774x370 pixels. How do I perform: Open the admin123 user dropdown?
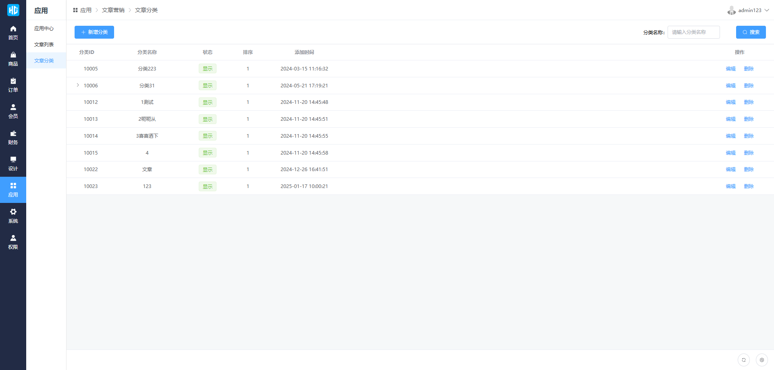[749, 10]
